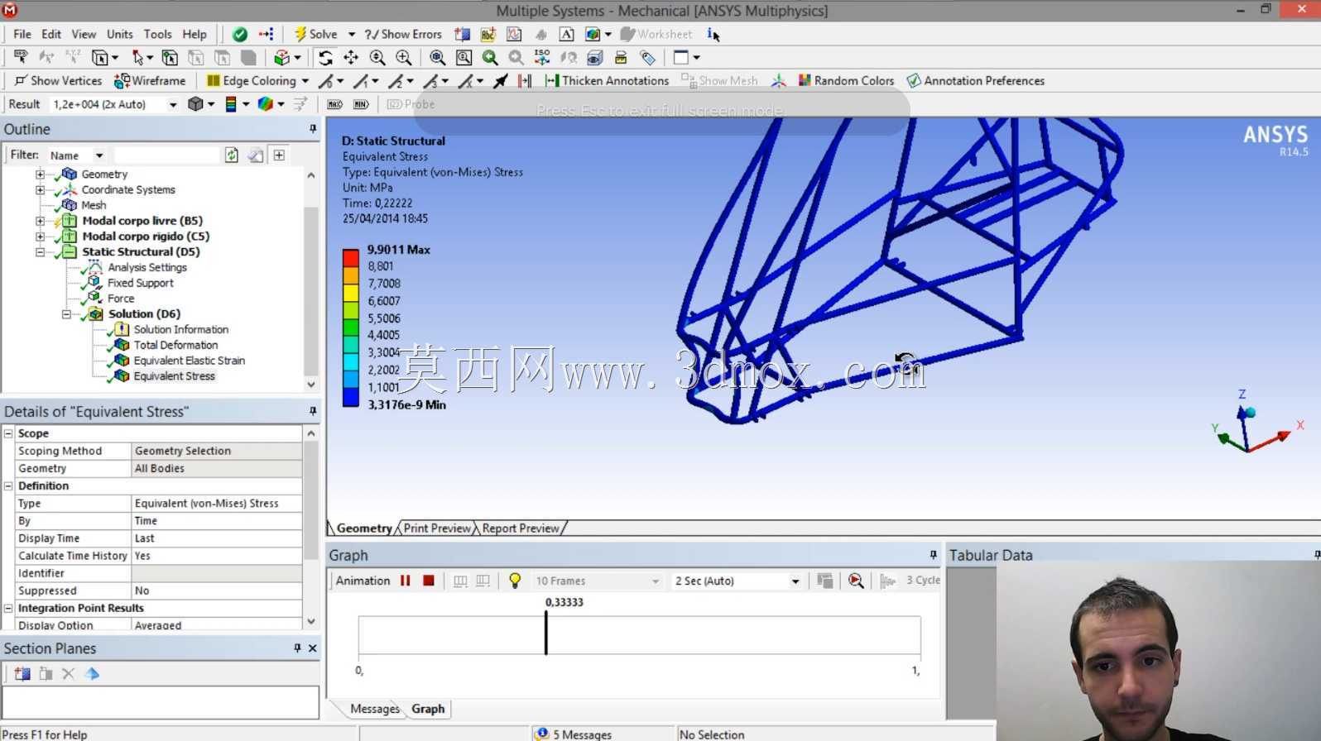The height and width of the screenshot is (741, 1321).
Task: Click the Rotate view tool icon
Action: tap(325, 58)
